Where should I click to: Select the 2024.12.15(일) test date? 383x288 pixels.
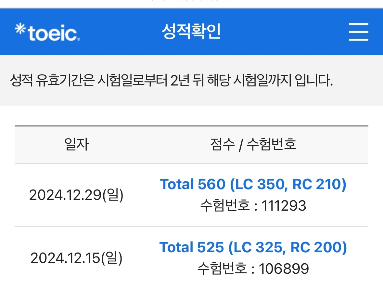[76, 258]
